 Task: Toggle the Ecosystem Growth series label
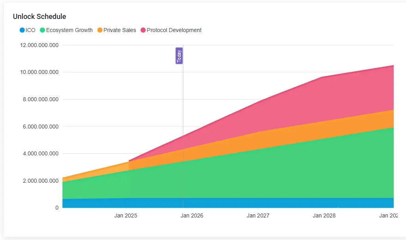69,30
